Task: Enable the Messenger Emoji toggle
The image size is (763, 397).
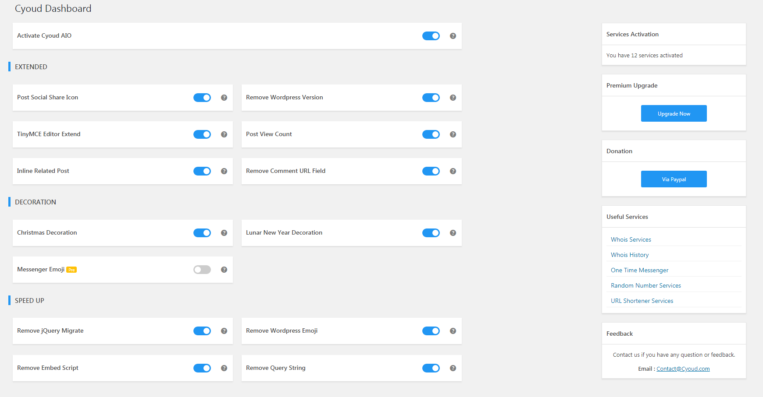Action: pos(202,270)
